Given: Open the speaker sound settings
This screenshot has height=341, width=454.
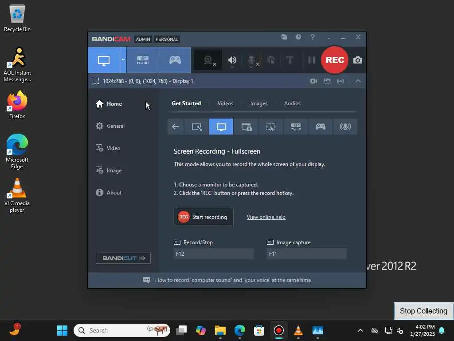Looking at the screenshot, I should (232, 60).
